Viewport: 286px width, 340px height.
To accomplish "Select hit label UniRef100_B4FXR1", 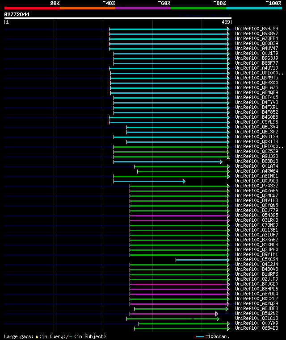I will coord(257,107).
